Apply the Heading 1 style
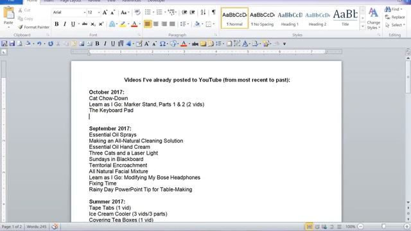Image resolution: width=411 pixels, height=231 pixels. coord(290,18)
